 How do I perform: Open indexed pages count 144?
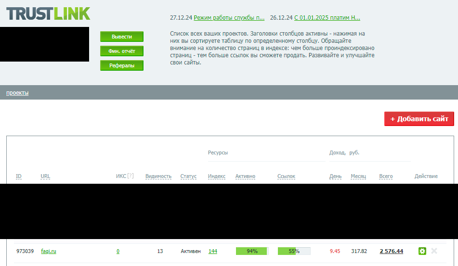pyautogui.click(x=213, y=251)
